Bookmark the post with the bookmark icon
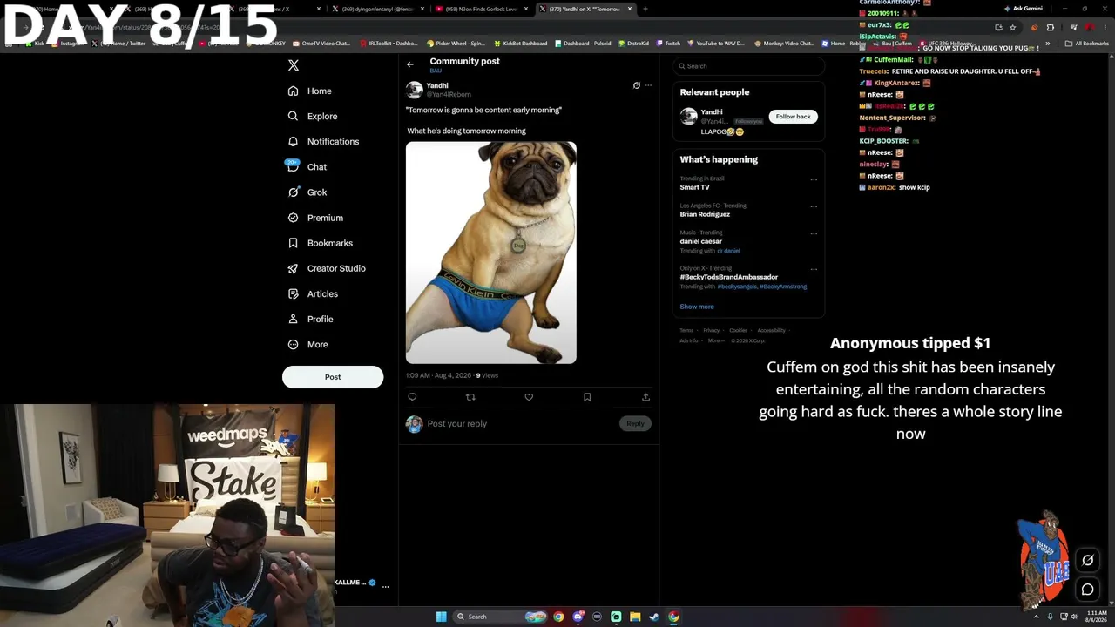Screen dimensions: 1115x627 [587, 397]
